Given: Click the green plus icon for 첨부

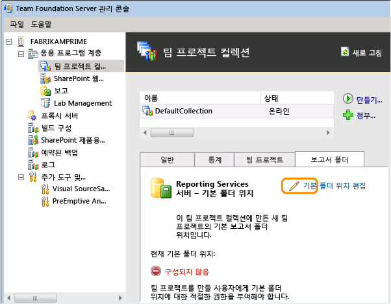Looking at the screenshot, I should point(348,115).
